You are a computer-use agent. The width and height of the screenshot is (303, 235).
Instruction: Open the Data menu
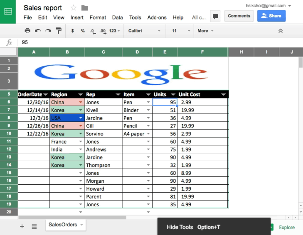point(118,17)
